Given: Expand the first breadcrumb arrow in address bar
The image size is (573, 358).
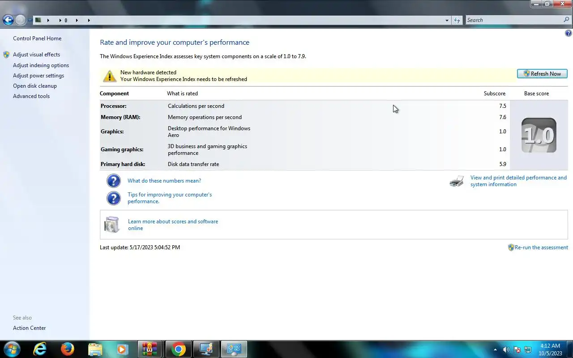Looking at the screenshot, I should [x=48, y=20].
